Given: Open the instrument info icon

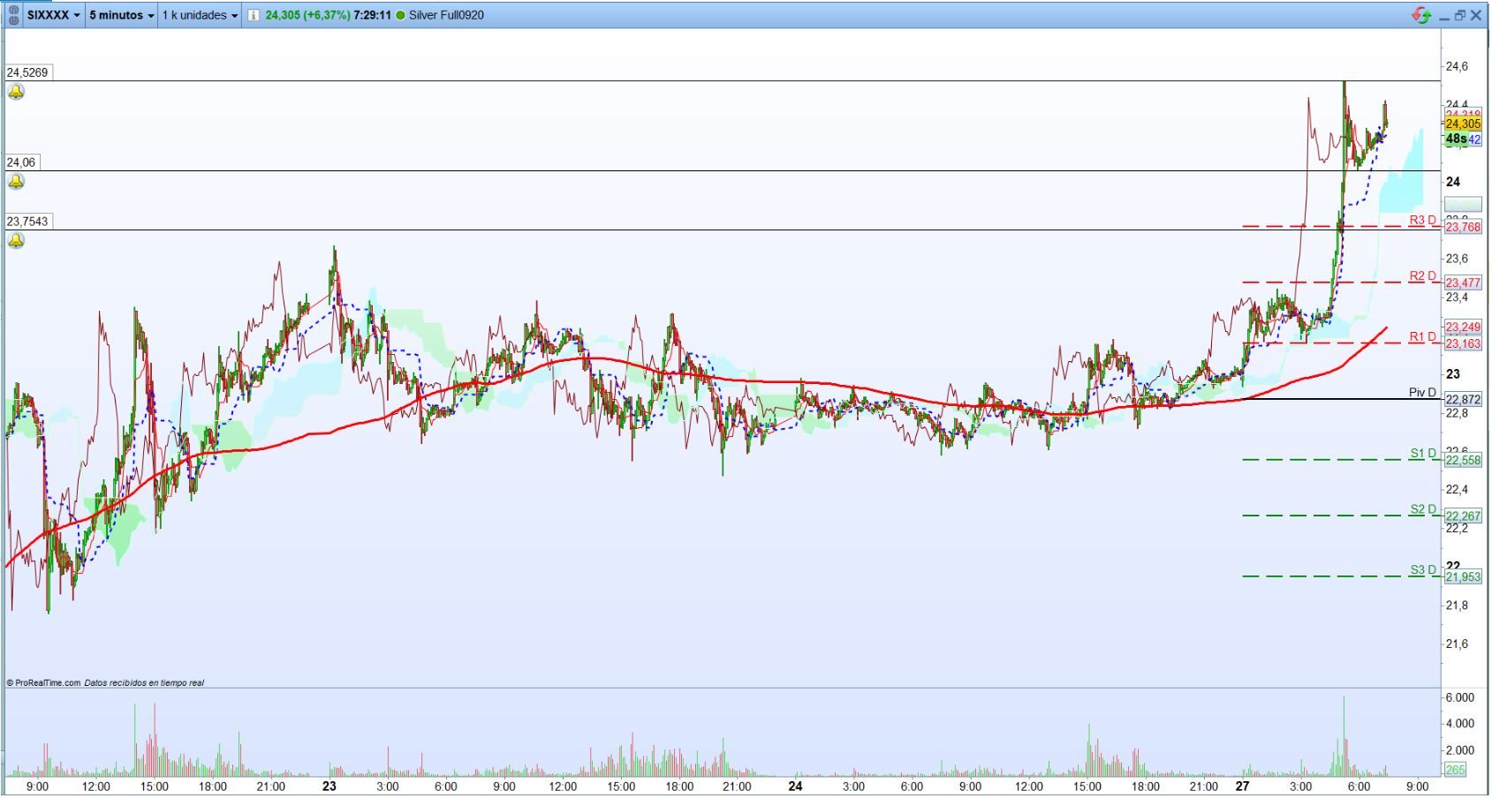Looking at the screenshot, I should point(254,15).
